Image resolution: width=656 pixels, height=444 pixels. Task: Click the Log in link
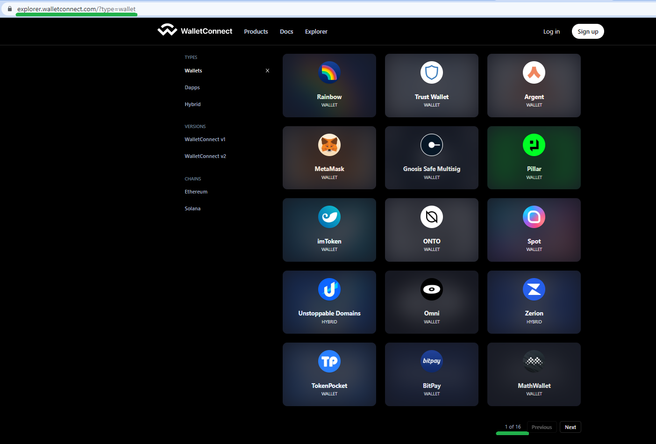[x=551, y=31]
